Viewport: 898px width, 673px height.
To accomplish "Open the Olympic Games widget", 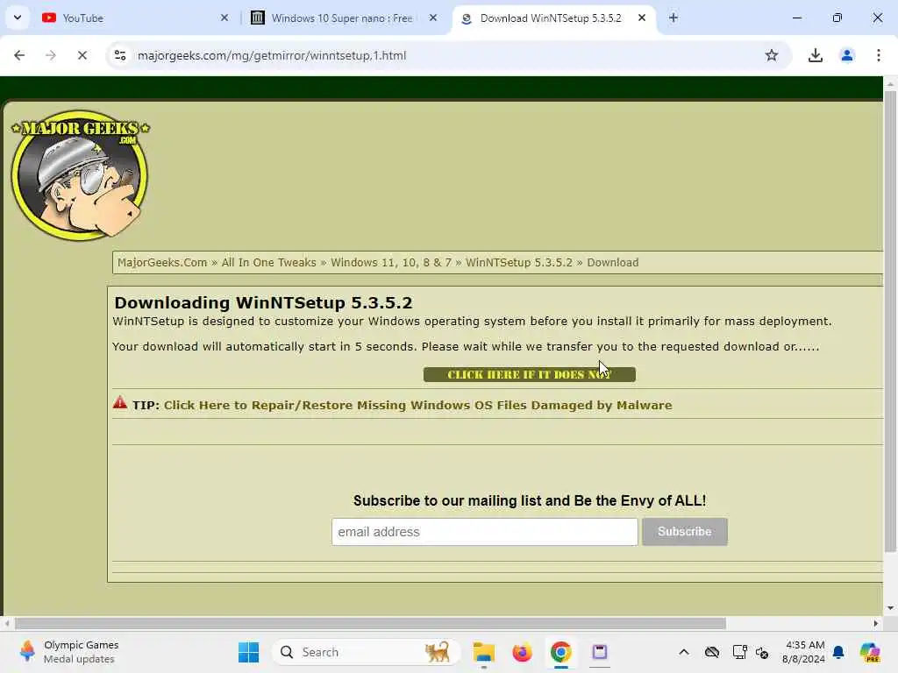I will pyautogui.click(x=68, y=652).
